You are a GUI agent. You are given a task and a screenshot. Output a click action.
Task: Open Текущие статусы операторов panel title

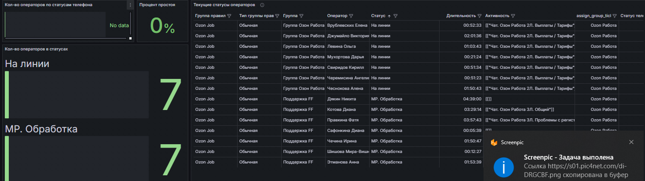tap(224, 5)
